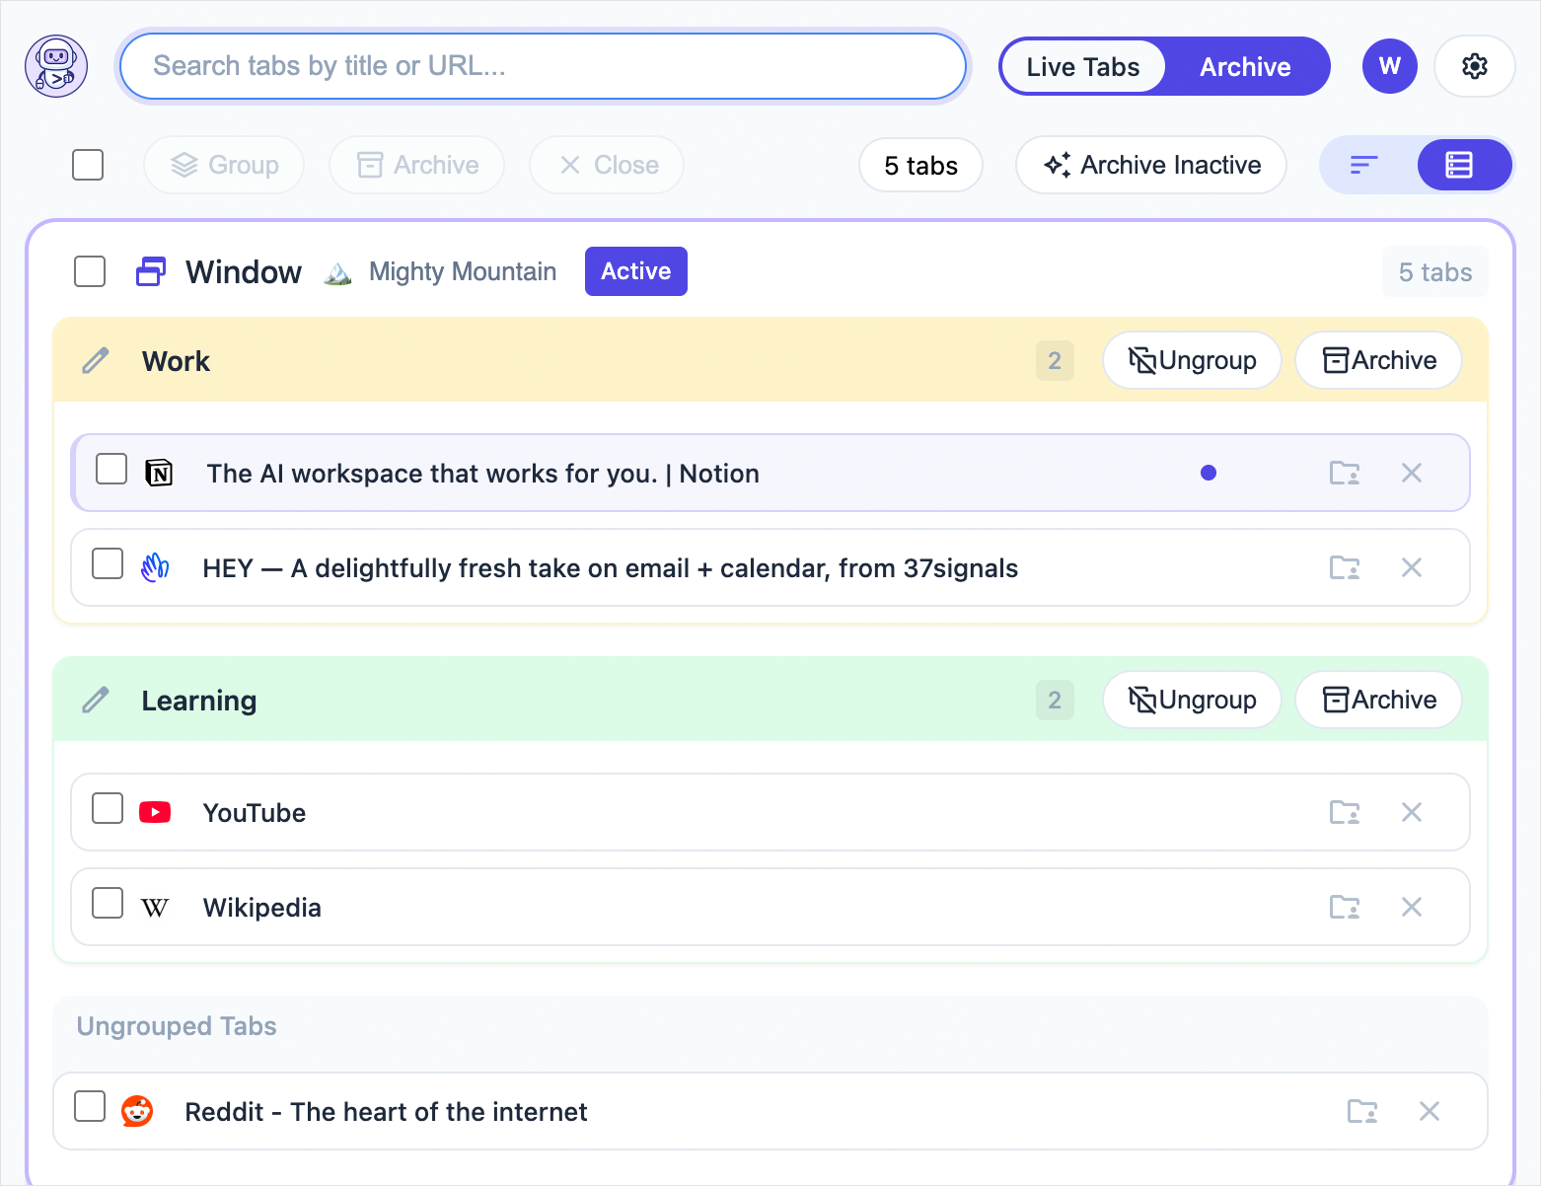Archive the Work group
Screen dimensions: 1541x1186
(1378, 360)
